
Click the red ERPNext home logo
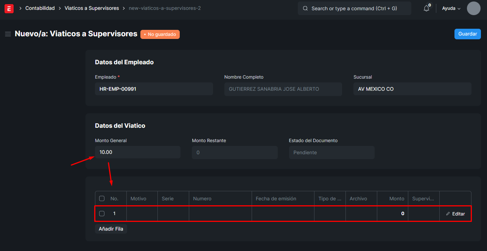(9, 8)
